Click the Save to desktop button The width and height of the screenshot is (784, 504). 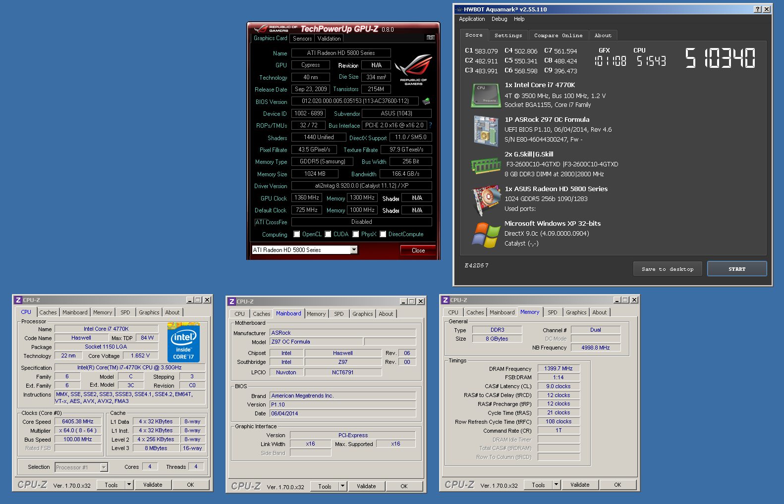pyautogui.click(x=667, y=269)
